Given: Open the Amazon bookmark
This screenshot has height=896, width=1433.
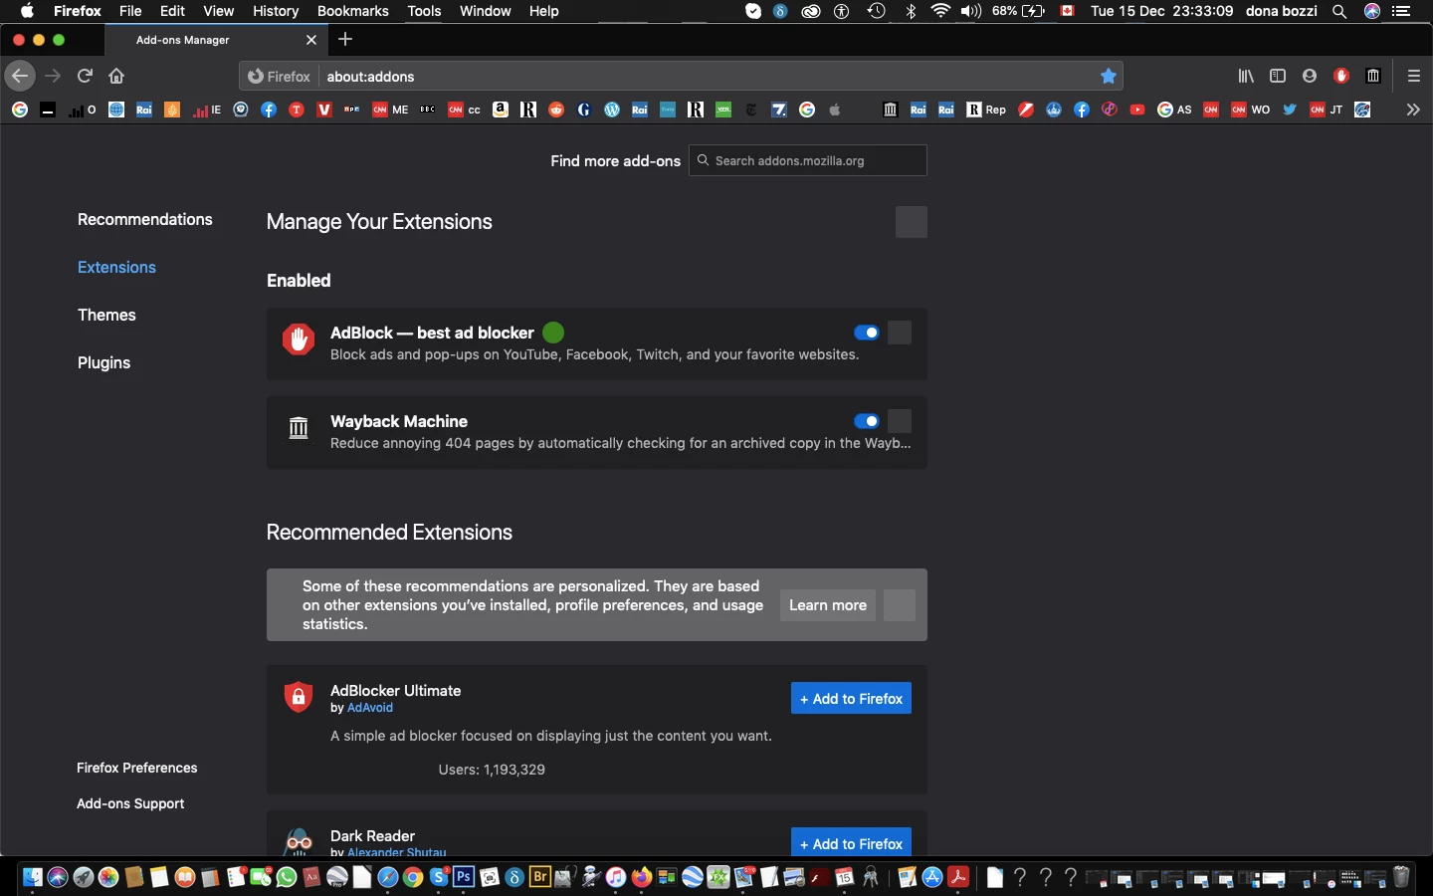Looking at the screenshot, I should [x=501, y=110].
